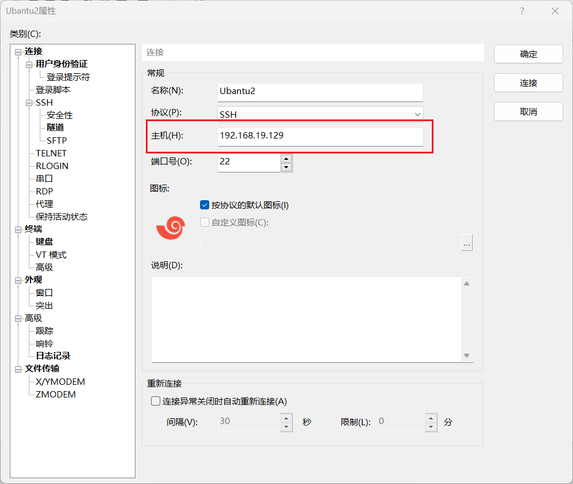This screenshot has width=573, height=484.
Task: Open the 协议 SSH dropdown
Action: pyautogui.click(x=320, y=114)
